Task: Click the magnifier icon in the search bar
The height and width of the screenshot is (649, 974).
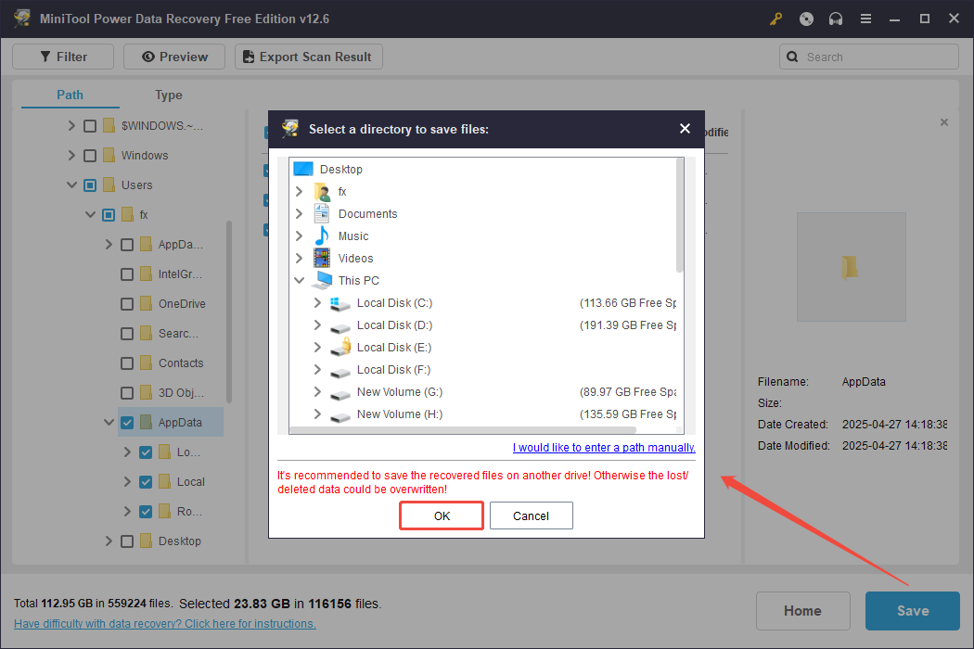Action: point(792,57)
